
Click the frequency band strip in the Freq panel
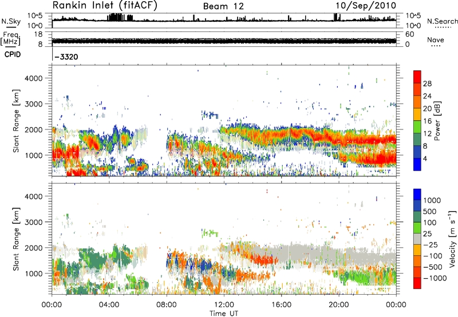click(x=224, y=41)
